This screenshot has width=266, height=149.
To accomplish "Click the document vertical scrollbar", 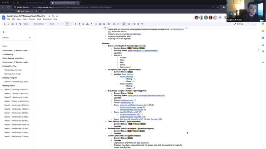I will (259, 49).
